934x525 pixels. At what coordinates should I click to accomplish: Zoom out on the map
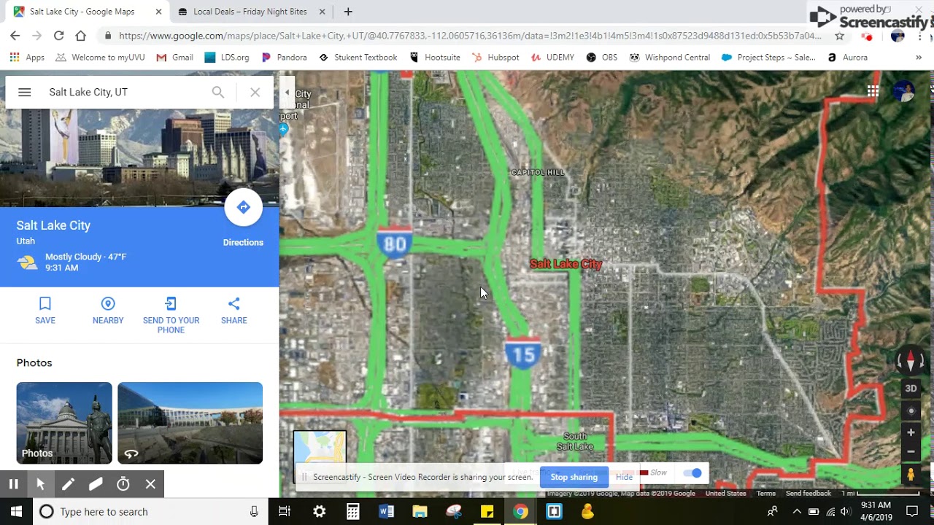tap(911, 451)
